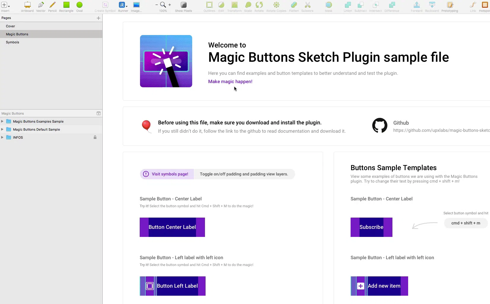Select Magic Buttons Examples Sample layer

[x=51, y=121]
